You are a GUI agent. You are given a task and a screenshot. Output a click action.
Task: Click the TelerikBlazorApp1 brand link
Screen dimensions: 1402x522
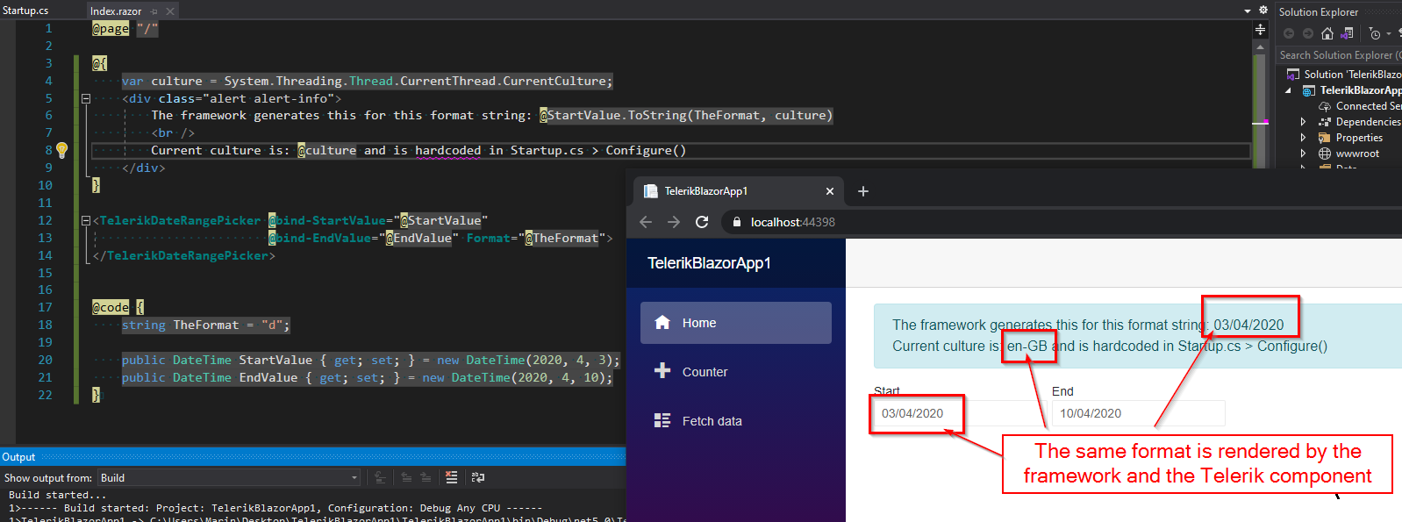pos(709,263)
